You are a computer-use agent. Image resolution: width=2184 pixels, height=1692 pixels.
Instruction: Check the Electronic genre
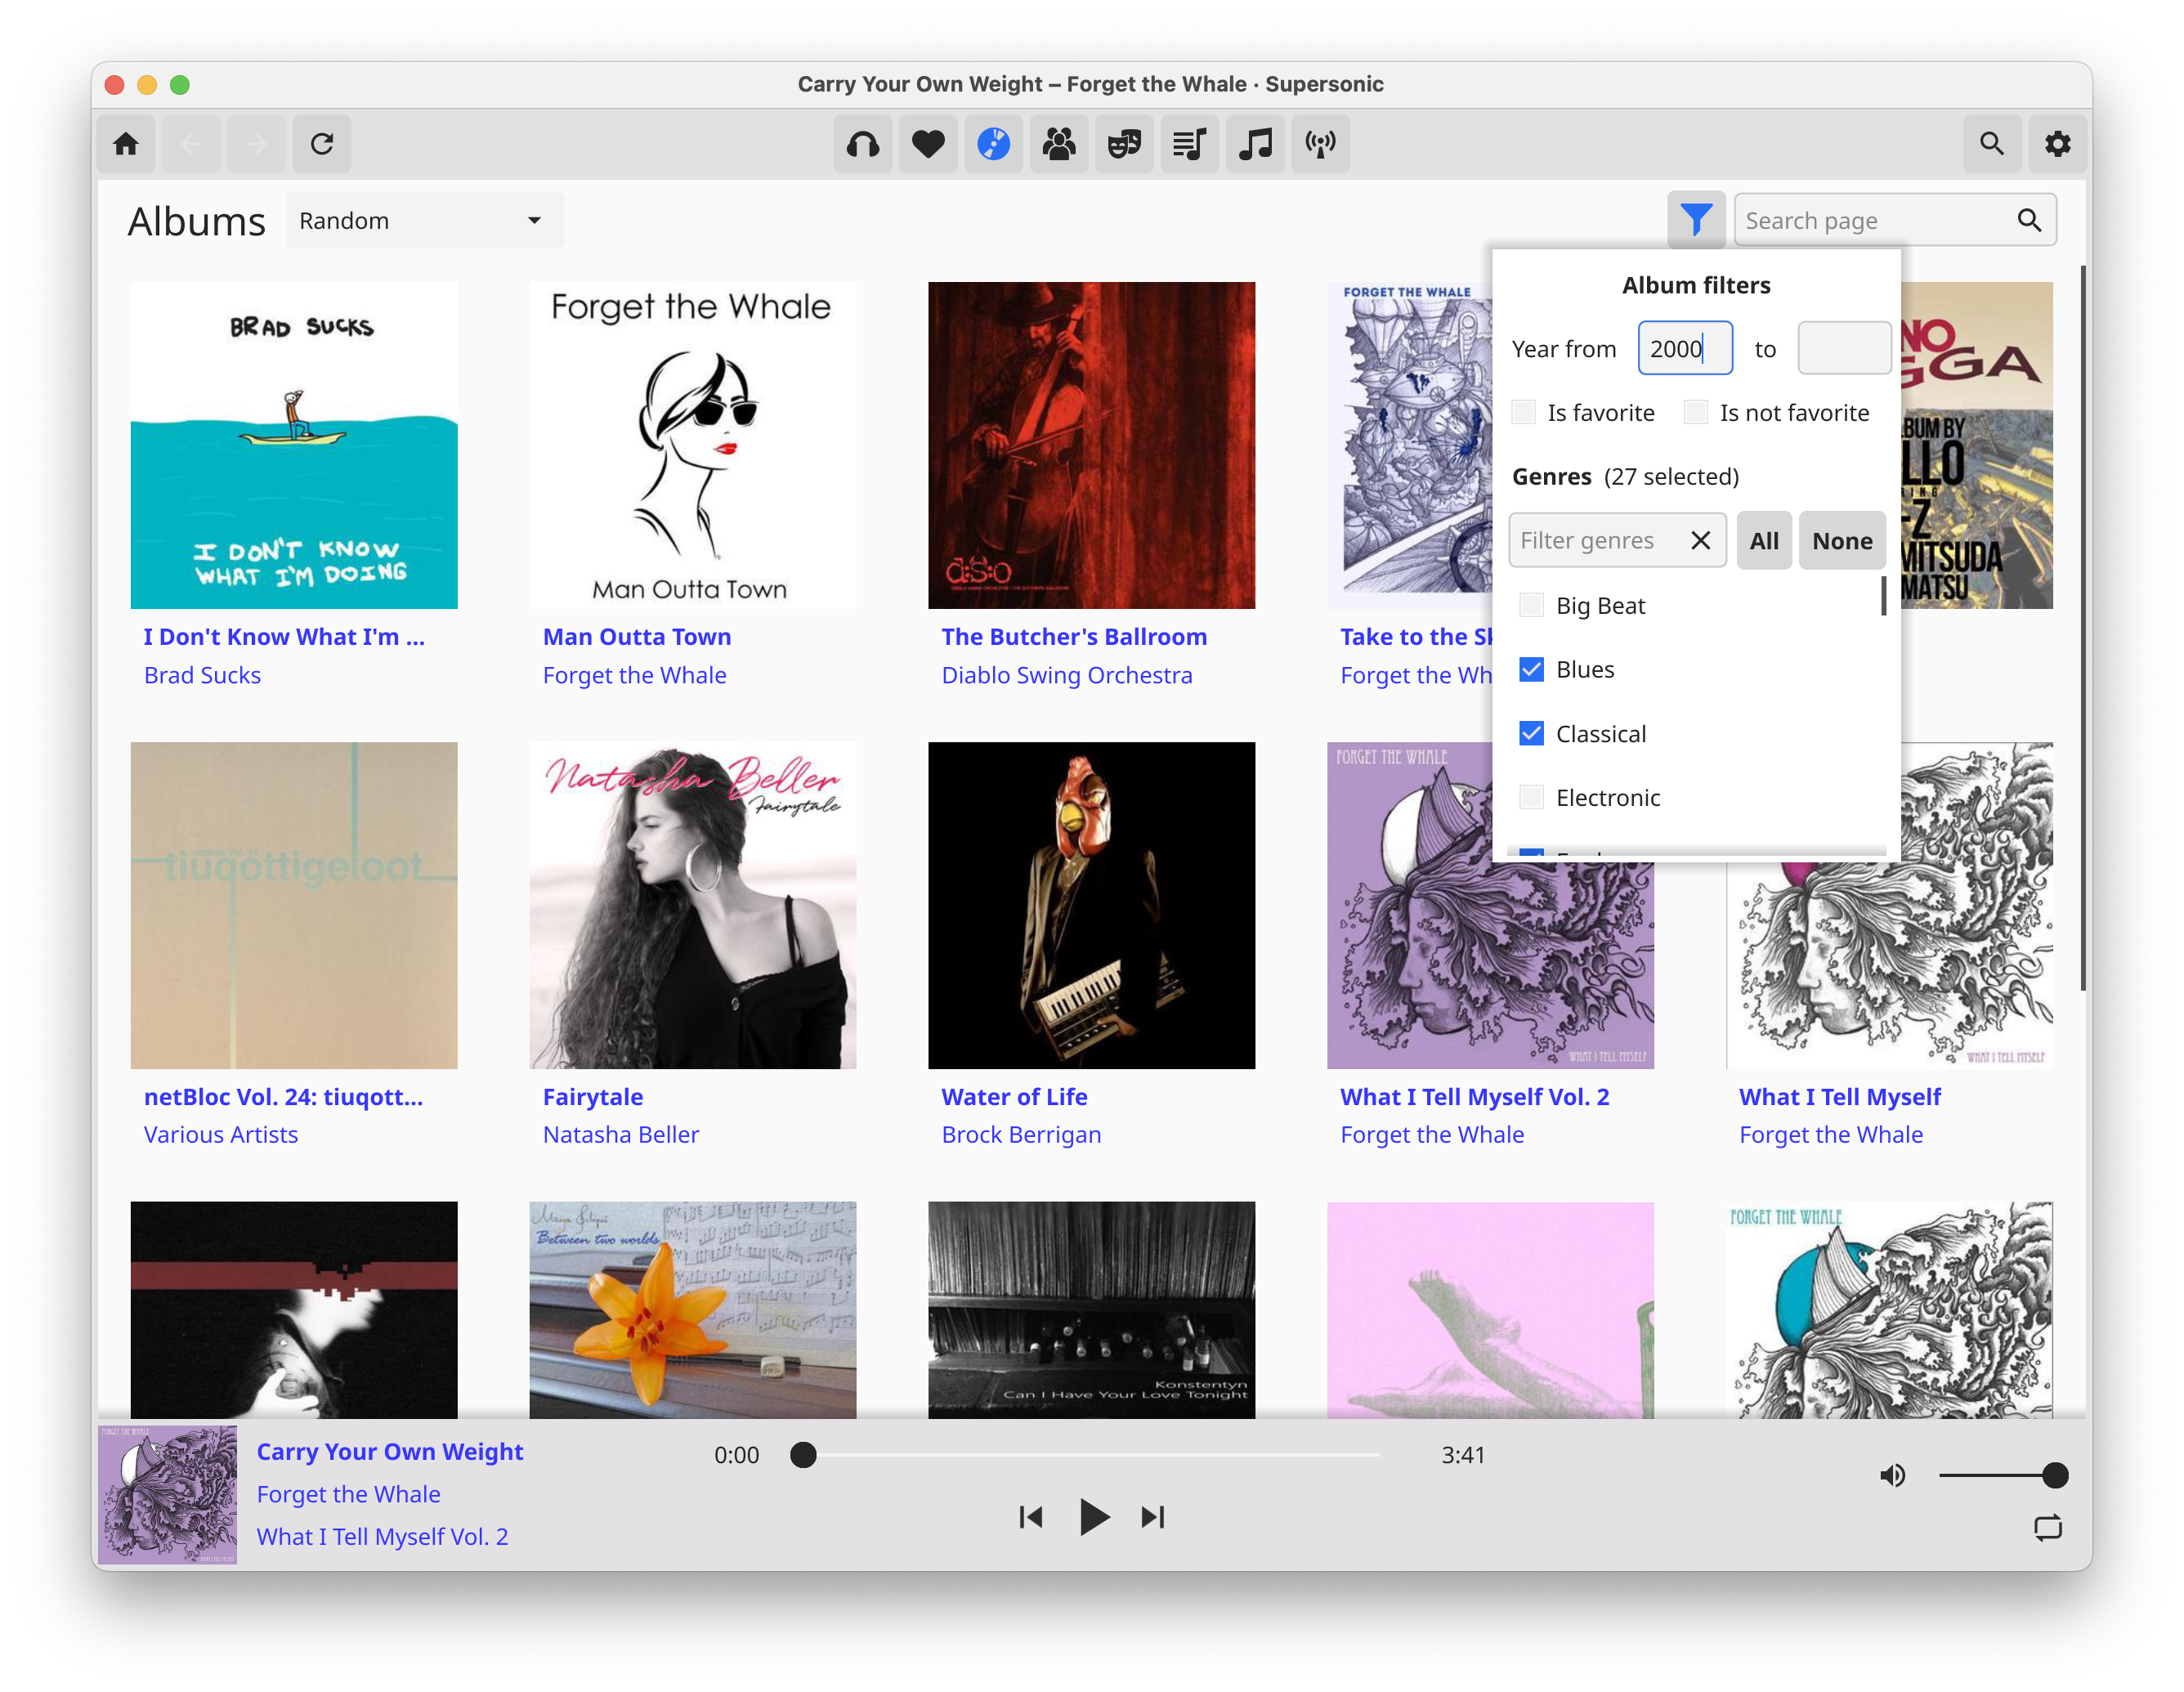pyautogui.click(x=1531, y=797)
